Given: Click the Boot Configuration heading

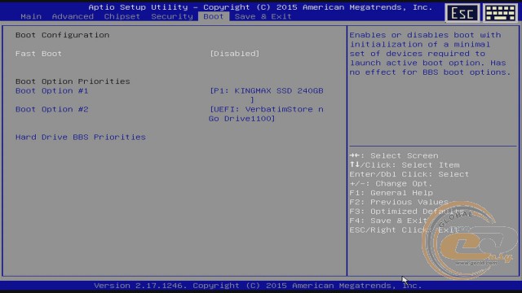Looking at the screenshot, I should pyautogui.click(x=62, y=35).
